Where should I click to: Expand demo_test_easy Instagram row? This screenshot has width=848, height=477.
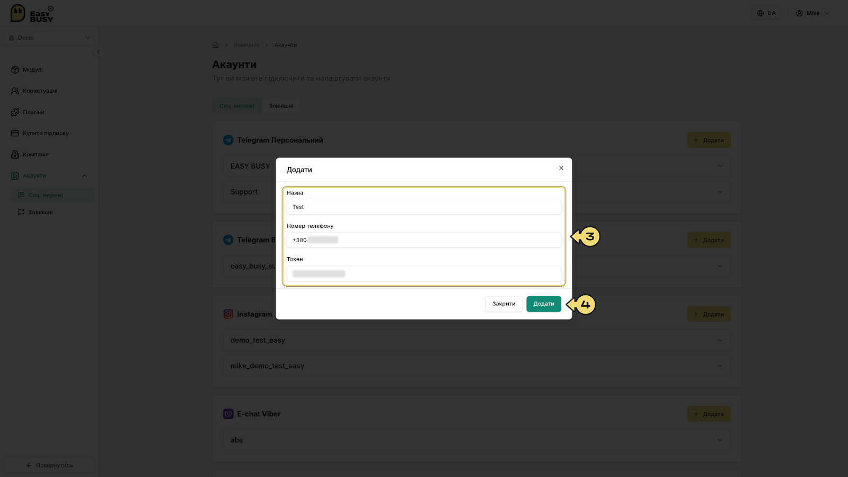[476, 340]
